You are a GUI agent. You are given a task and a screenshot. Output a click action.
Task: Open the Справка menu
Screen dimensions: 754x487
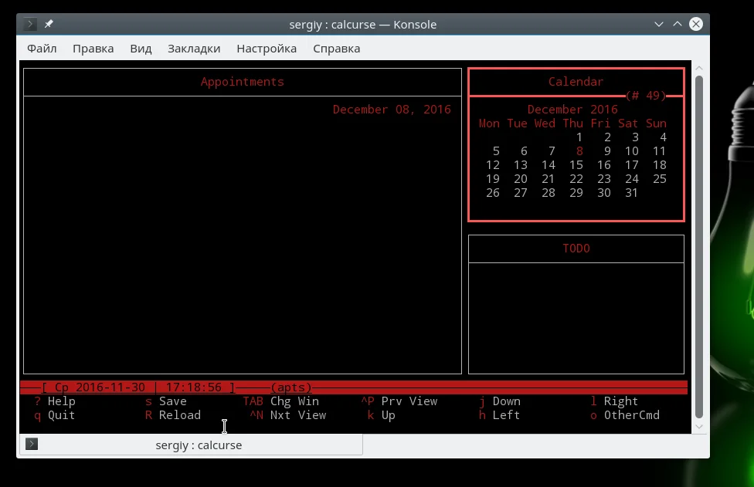point(336,49)
